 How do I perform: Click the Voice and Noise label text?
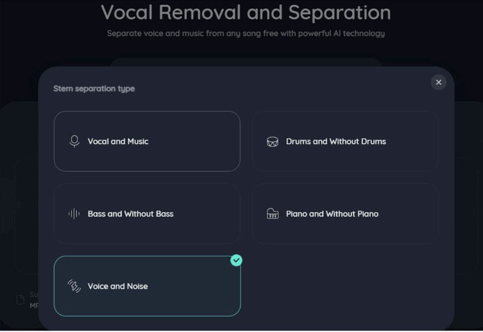point(117,286)
